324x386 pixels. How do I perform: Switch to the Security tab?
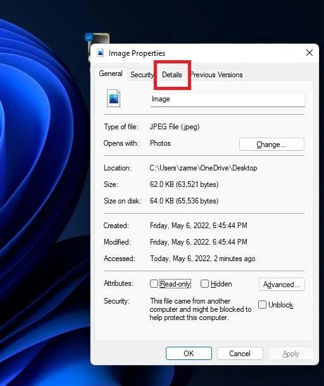click(142, 75)
